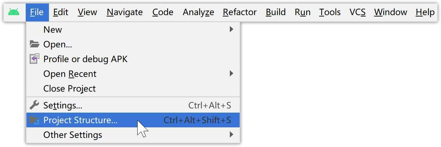
Task: Open the Tools menu
Action: [x=330, y=12]
